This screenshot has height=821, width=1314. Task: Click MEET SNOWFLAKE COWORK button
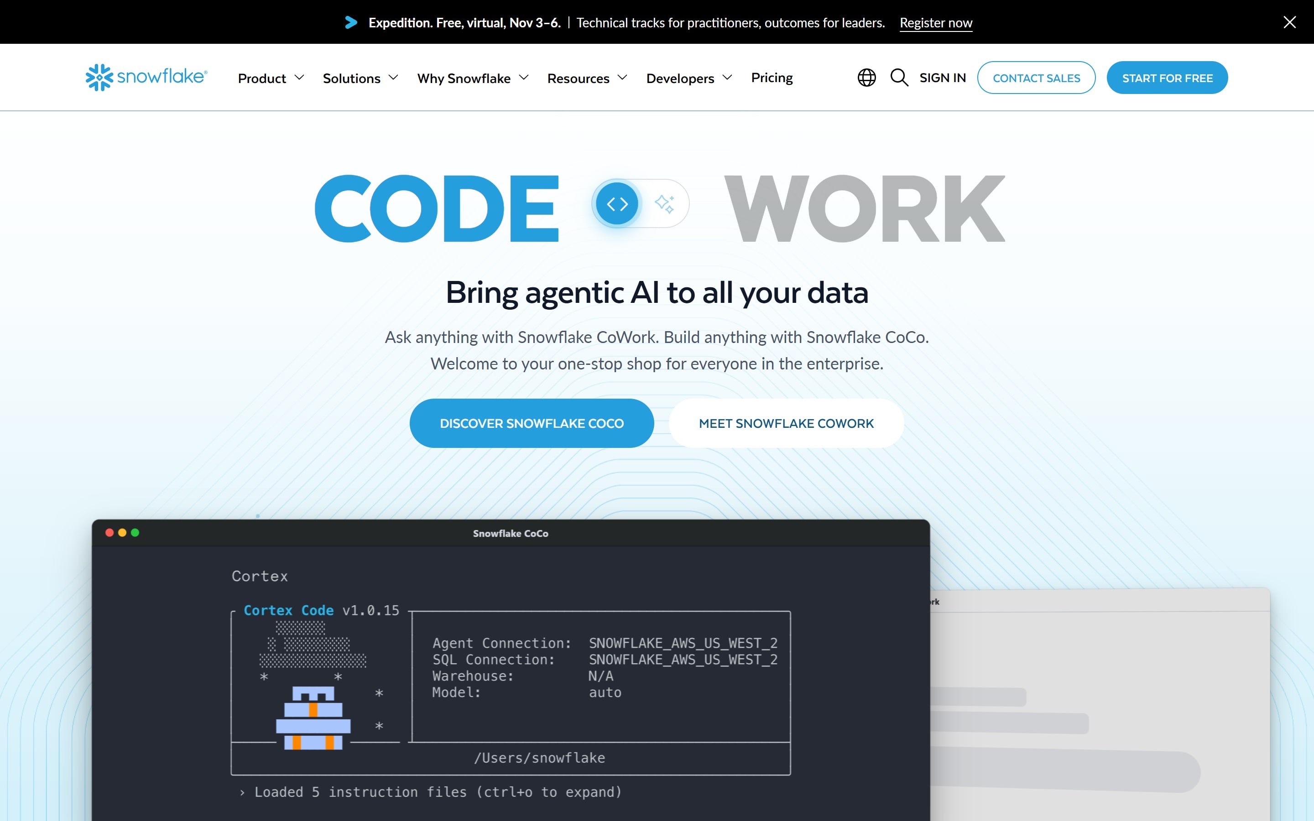tap(786, 423)
